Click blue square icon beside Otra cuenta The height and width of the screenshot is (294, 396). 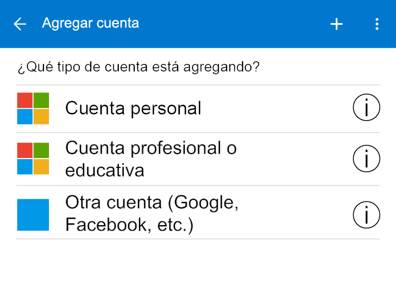tap(33, 215)
